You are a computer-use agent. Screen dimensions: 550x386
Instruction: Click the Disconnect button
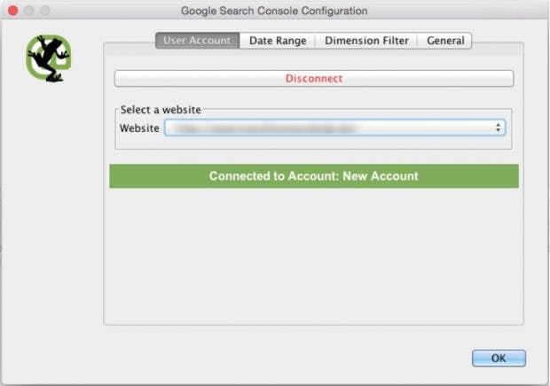[x=313, y=79]
